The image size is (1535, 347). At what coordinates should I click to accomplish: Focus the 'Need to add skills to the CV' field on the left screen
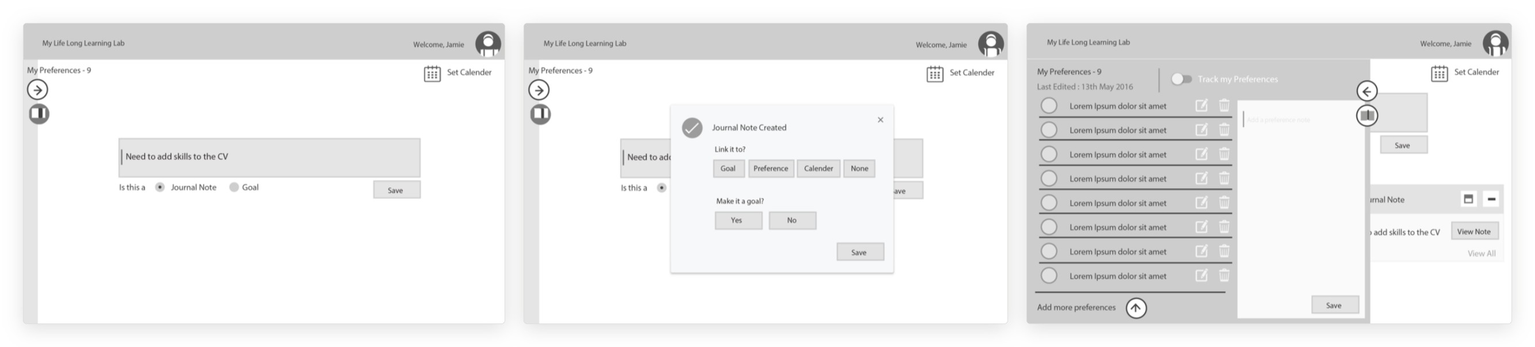pyautogui.click(x=270, y=157)
